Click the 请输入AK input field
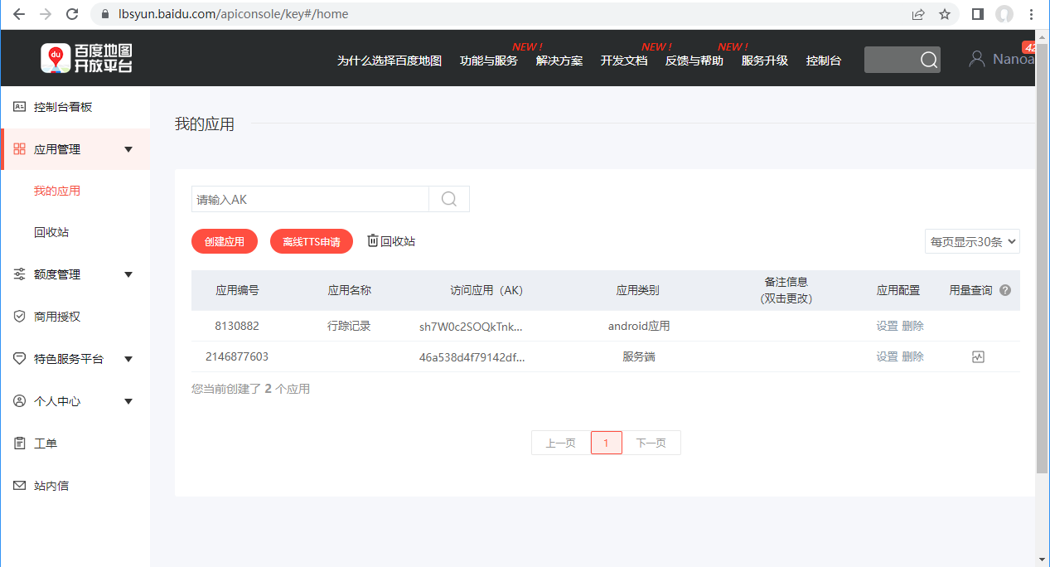Viewport: 1050px width, 567px height. 310,199
